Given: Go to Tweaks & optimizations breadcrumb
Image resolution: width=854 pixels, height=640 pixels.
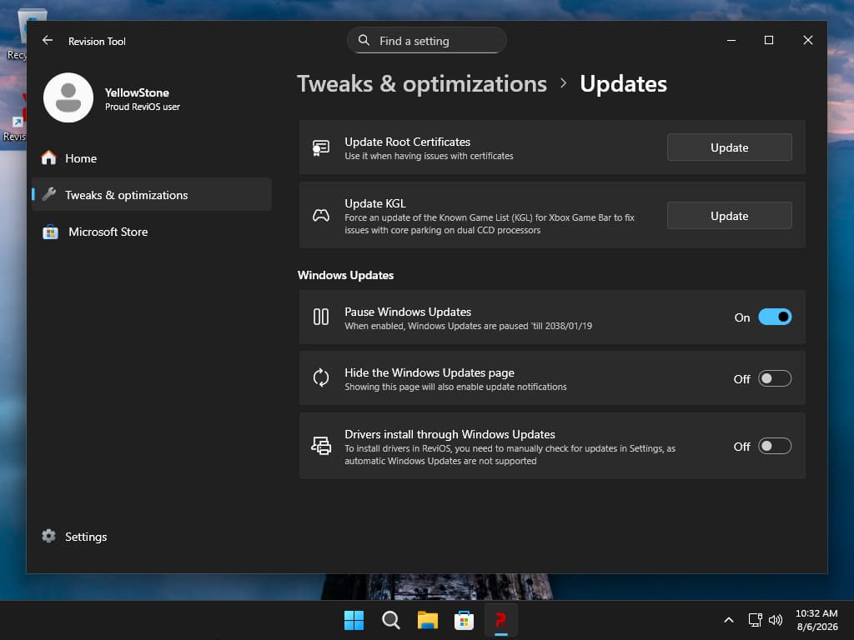Looking at the screenshot, I should (x=421, y=84).
